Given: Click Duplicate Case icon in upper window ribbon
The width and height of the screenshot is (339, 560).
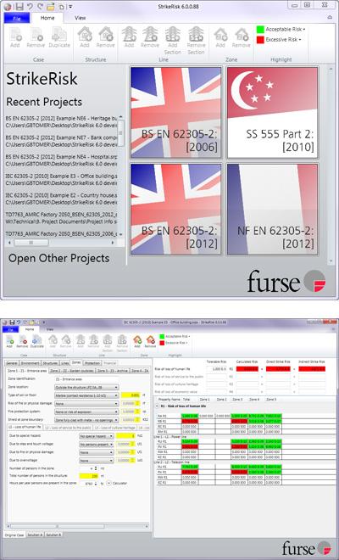Looking at the screenshot, I should point(58,34).
